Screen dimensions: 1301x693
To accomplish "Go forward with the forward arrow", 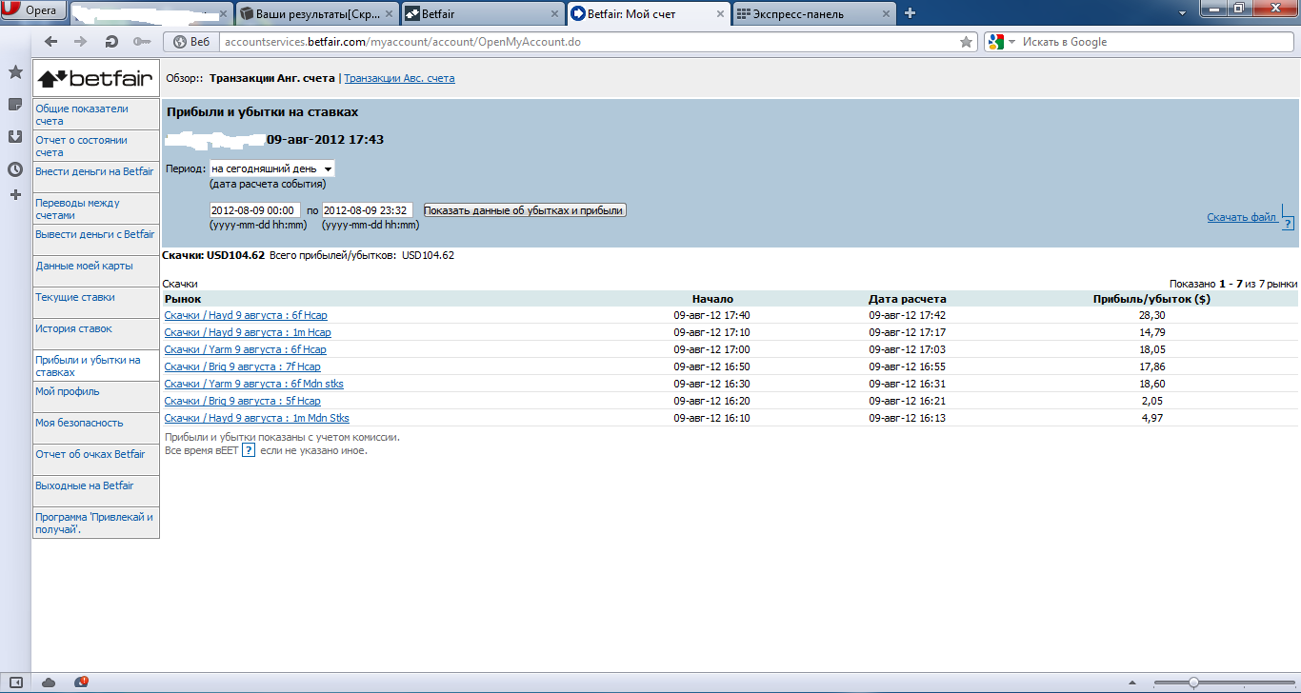I will [x=81, y=42].
